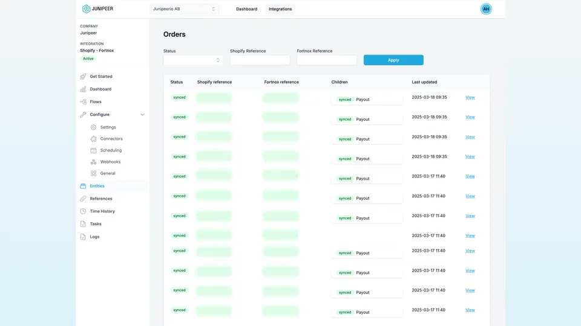Switch to the Integrations top tab
The image size is (581, 326).
point(280,9)
